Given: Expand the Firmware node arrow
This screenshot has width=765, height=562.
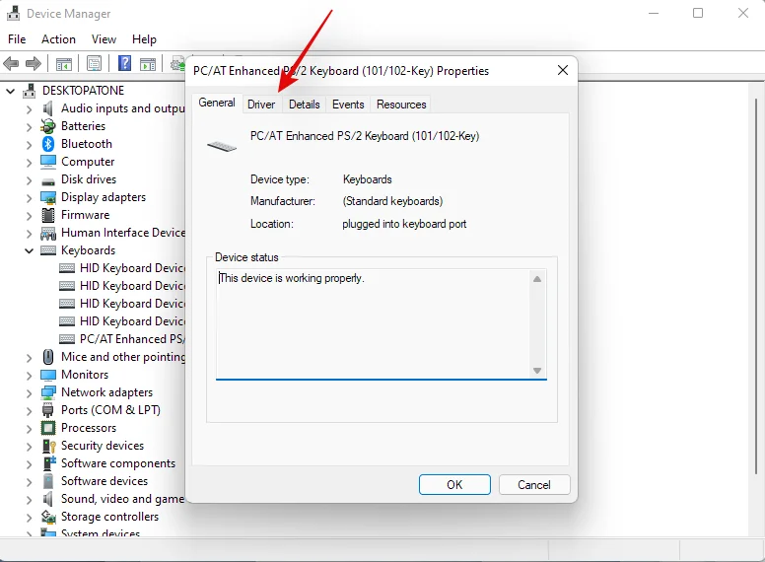Looking at the screenshot, I should click(x=30, y=216).
